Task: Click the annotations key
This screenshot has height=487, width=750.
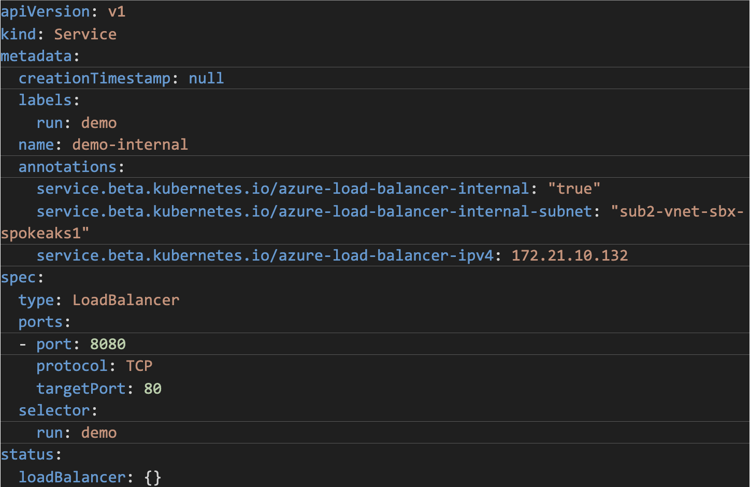Action: [x=69, y=167]
